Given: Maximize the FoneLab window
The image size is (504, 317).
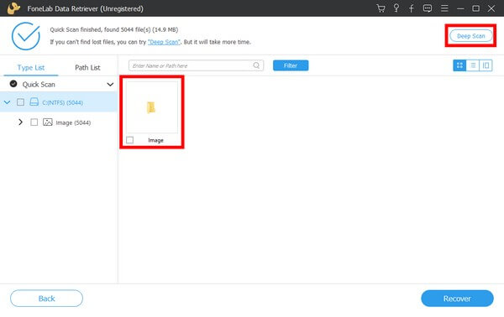Looking at the screenshot, I should click(476, 8).
